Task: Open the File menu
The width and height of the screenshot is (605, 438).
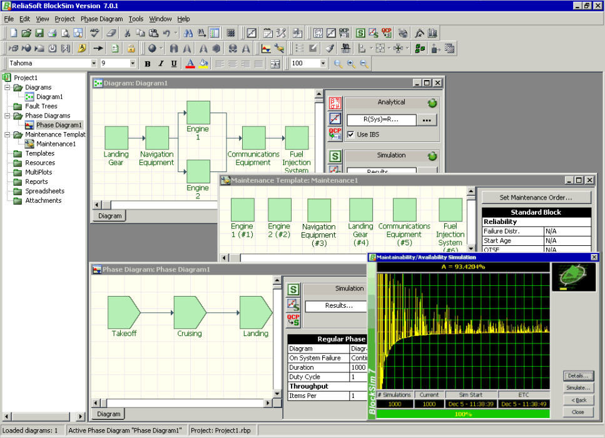Action: pyautogui.click(x=9, y=19)
